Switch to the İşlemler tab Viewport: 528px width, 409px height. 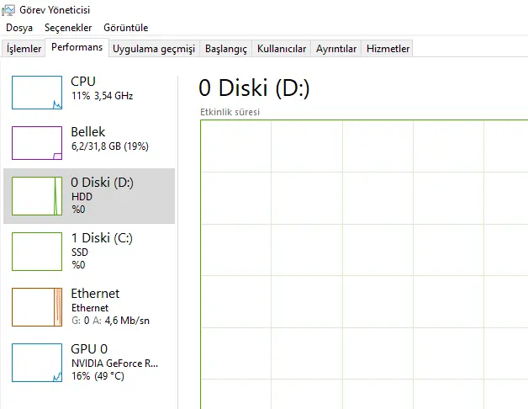tap(24, 49)
